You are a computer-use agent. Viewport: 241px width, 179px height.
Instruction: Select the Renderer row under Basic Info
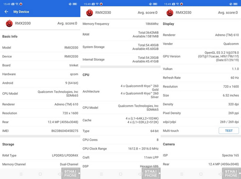click(x=40, y=104)
